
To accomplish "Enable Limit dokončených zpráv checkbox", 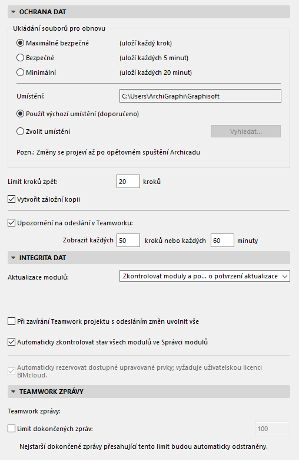I will [x=11, y=429].
